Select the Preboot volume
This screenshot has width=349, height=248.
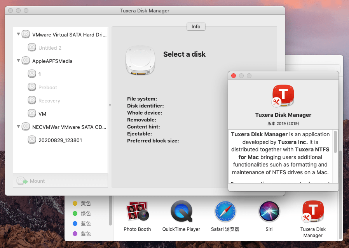point(48,88)
